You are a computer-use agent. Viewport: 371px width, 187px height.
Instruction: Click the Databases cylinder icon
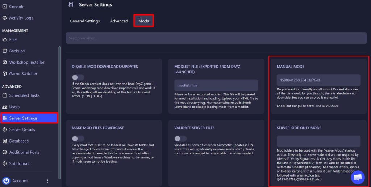[5, 141]
